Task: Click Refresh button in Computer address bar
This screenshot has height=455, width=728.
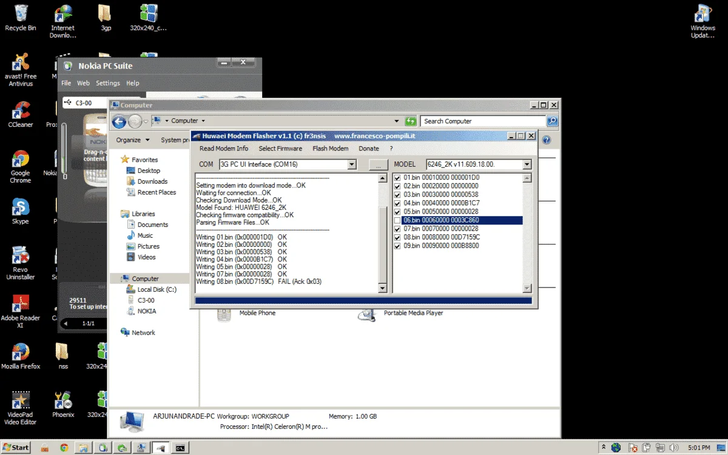Action: (411, 121)
